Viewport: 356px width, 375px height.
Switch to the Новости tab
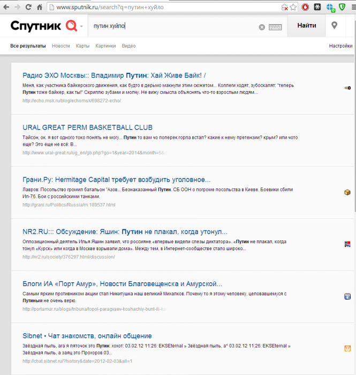61,46
